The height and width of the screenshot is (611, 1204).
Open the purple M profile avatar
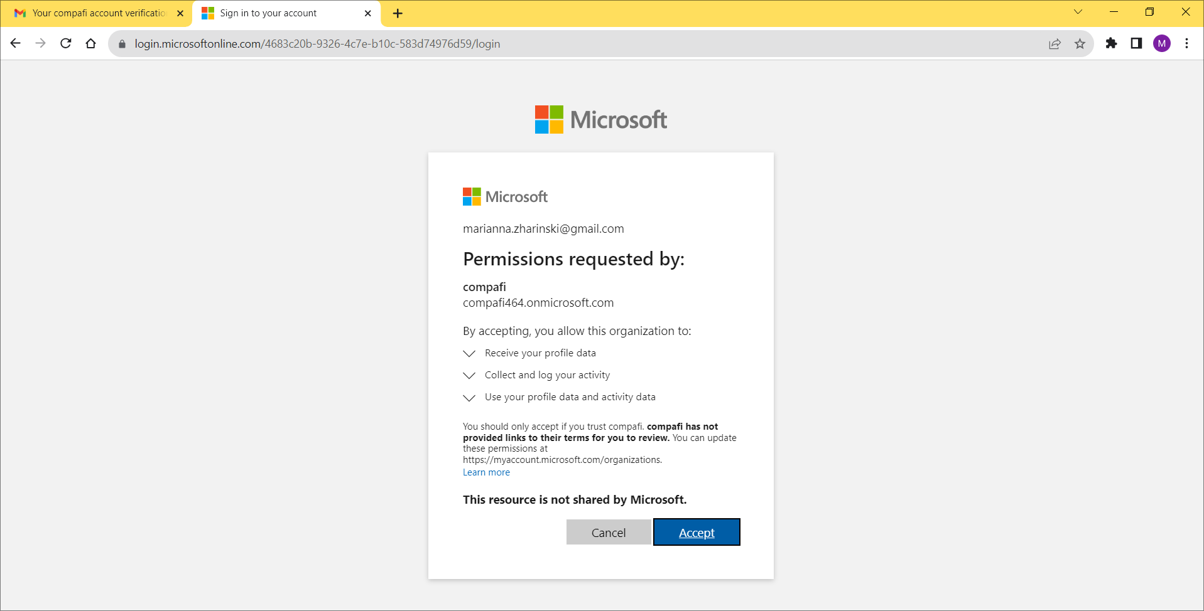click(x=1161, y=43)
